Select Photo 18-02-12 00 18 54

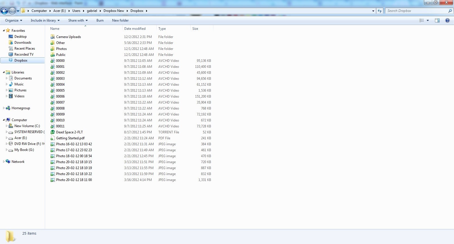coord(74,156)
